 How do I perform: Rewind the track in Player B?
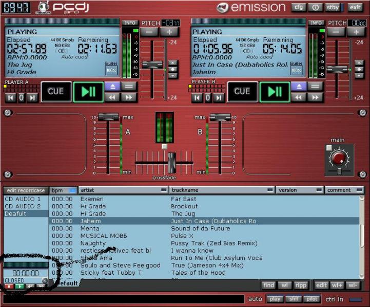click(299, 97)
